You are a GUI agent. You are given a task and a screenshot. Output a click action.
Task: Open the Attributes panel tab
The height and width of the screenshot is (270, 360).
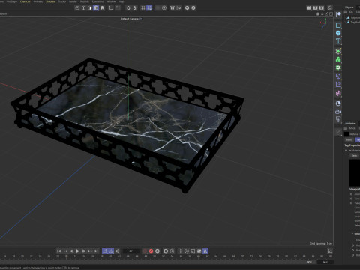click(350, 124)
